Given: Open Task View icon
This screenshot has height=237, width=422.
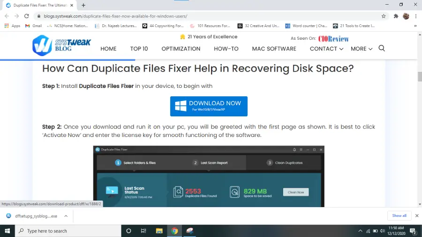Looking at the screenshot, I should [143, 231].
